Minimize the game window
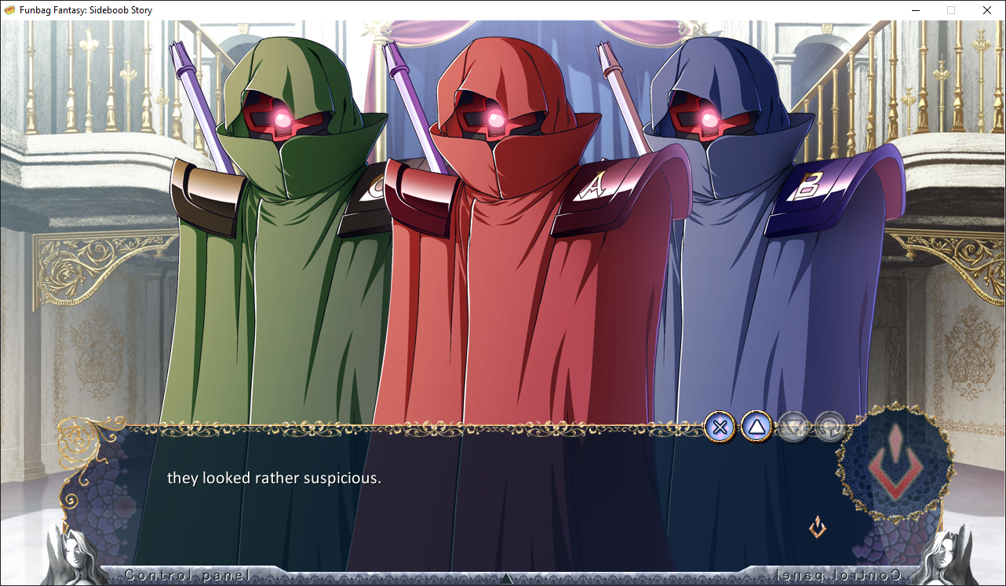The image size is (1006, 586). pos(915,10)
